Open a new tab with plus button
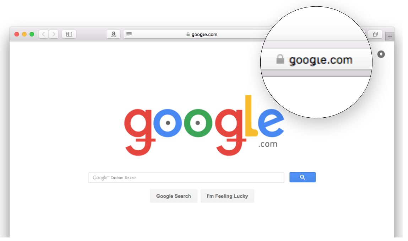This screenshot has height=241, width=408. pos(390,37)
